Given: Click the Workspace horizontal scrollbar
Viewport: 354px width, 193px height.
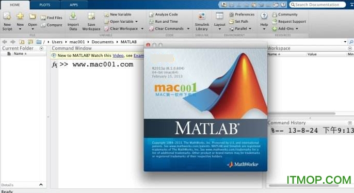Looking at the screenshot, I should click(301, 114).
